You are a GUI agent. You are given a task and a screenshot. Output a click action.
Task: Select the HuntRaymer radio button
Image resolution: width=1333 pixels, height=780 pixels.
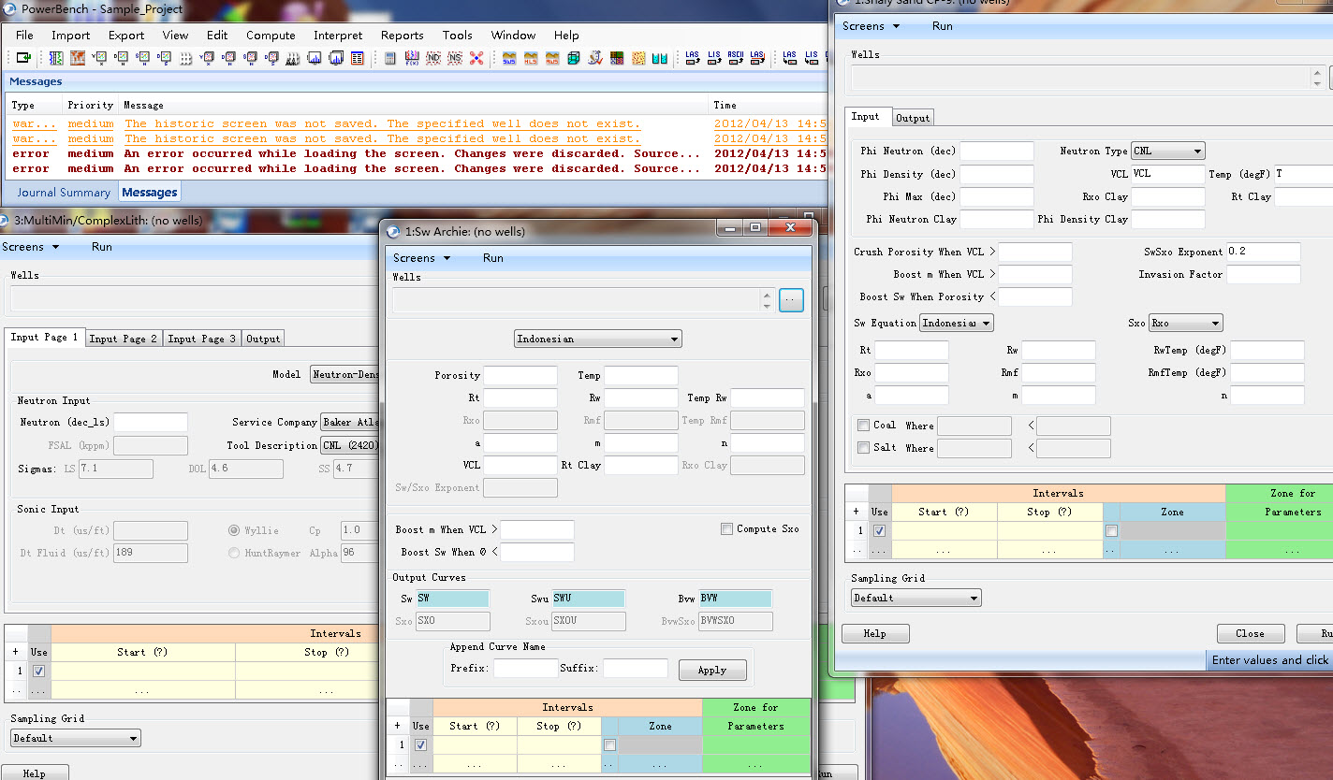pos(234,553)
